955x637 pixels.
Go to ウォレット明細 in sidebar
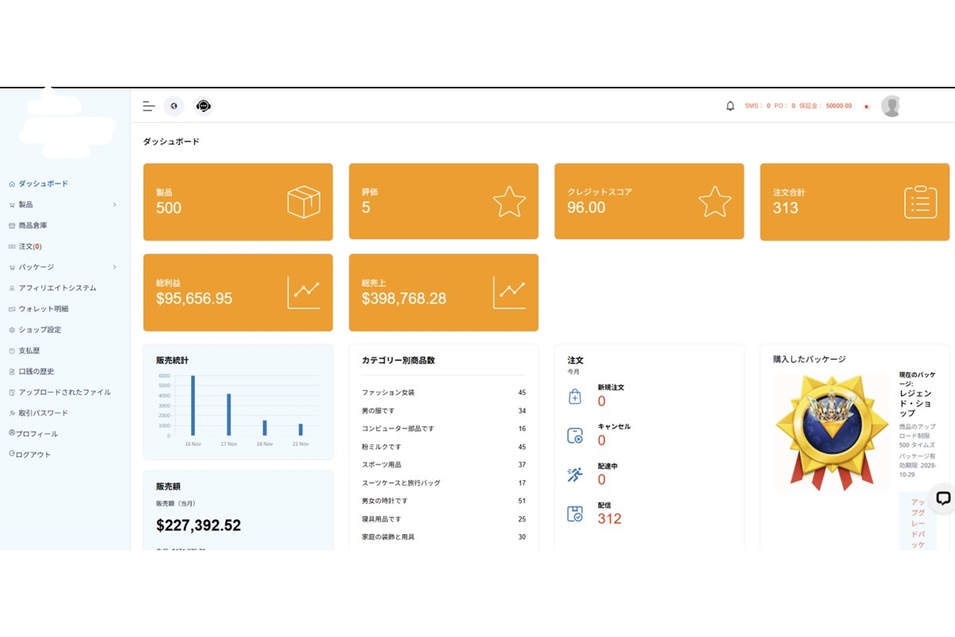[43, 309]
